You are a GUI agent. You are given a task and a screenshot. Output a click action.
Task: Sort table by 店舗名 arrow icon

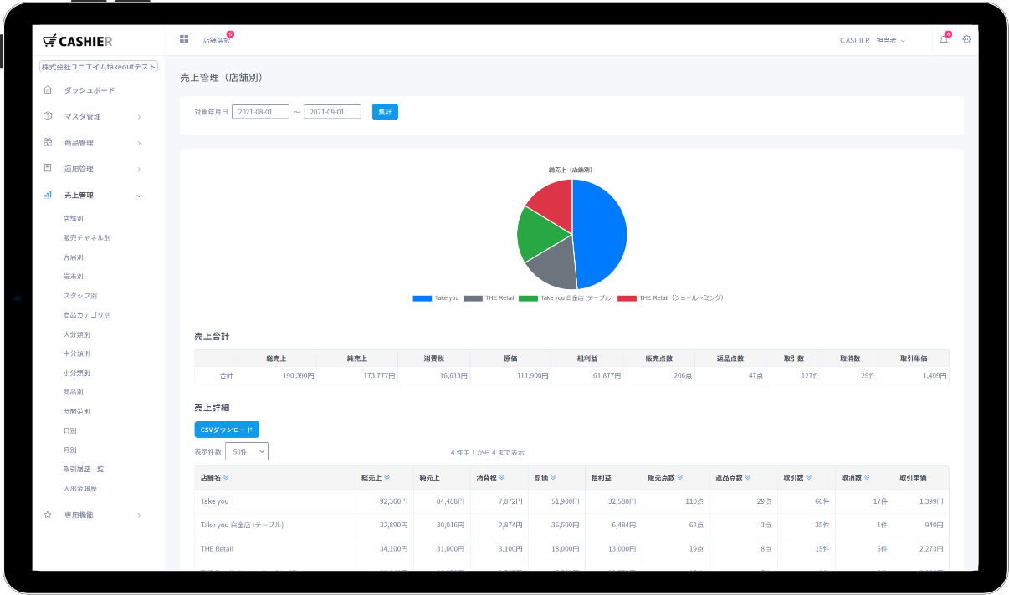coord(226,478)
